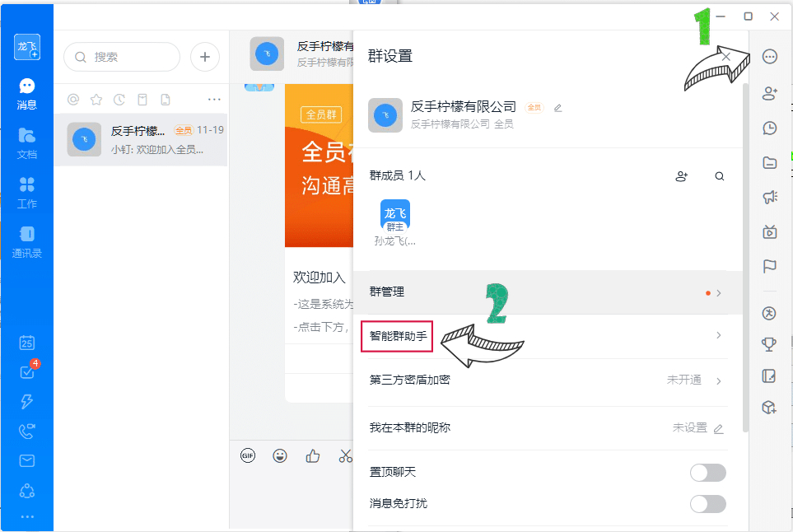Screen dimensions: 793x532
Task: Open the Work (工作) apps section
Action: (x=27, y=193)
